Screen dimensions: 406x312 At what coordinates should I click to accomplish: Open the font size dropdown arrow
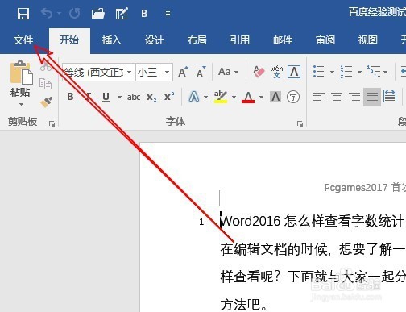[168, 72]
